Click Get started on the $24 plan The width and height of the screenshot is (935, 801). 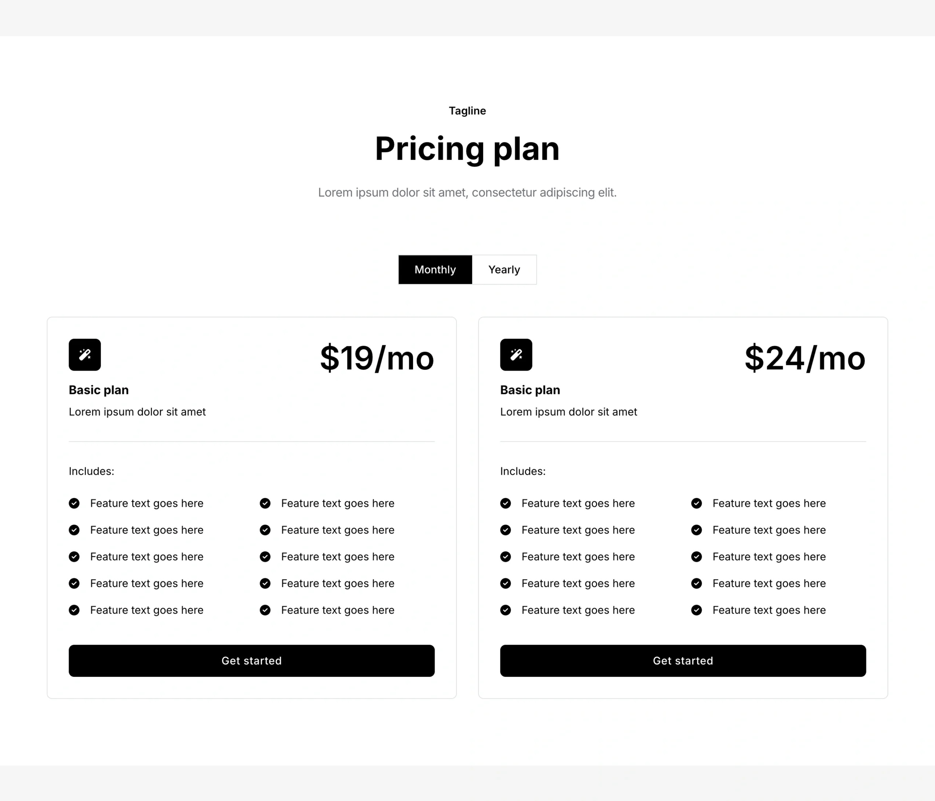(683, 661)
